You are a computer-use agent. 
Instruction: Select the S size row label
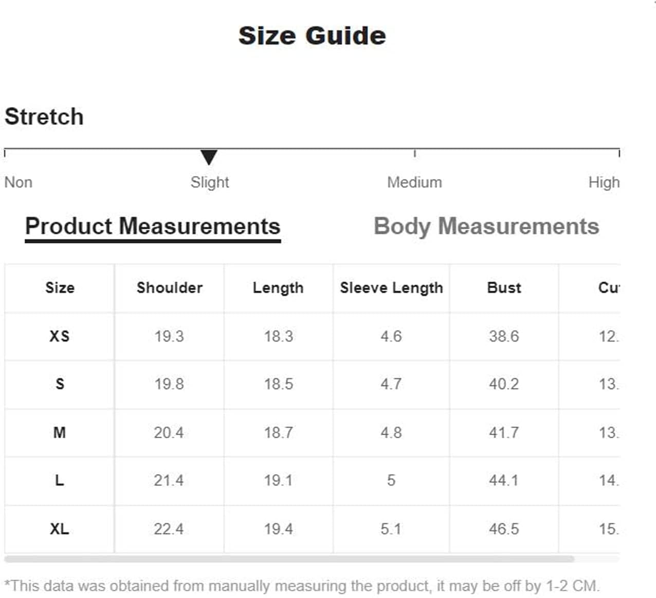60,384
